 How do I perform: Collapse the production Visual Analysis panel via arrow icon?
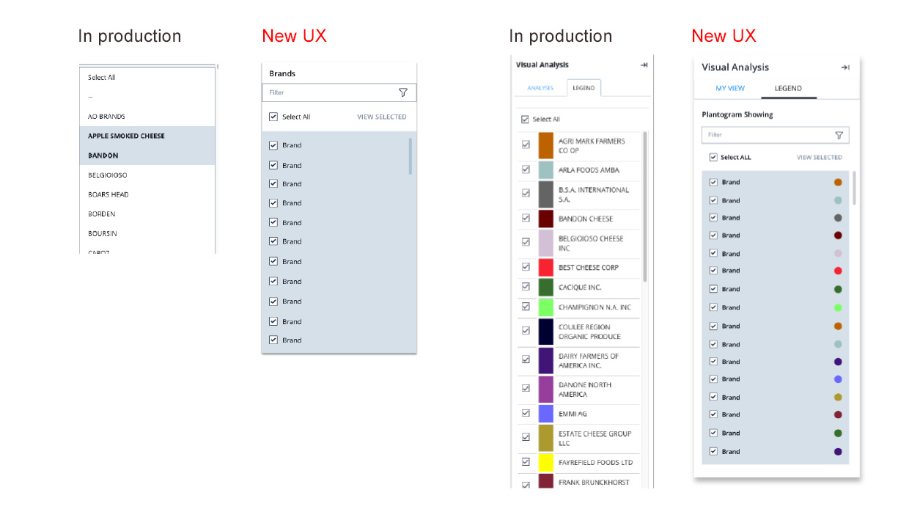pyautogui.click(x=644, y=65)
